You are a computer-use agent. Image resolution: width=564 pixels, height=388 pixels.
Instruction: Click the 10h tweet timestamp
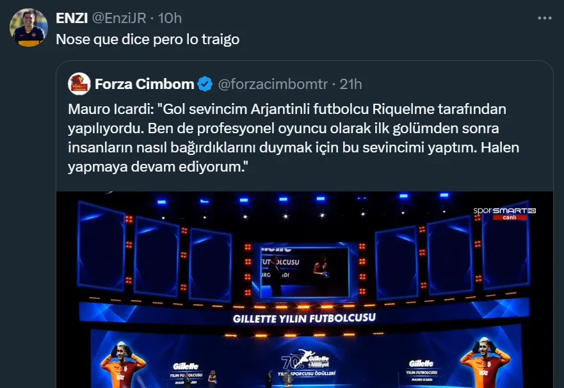170,18
